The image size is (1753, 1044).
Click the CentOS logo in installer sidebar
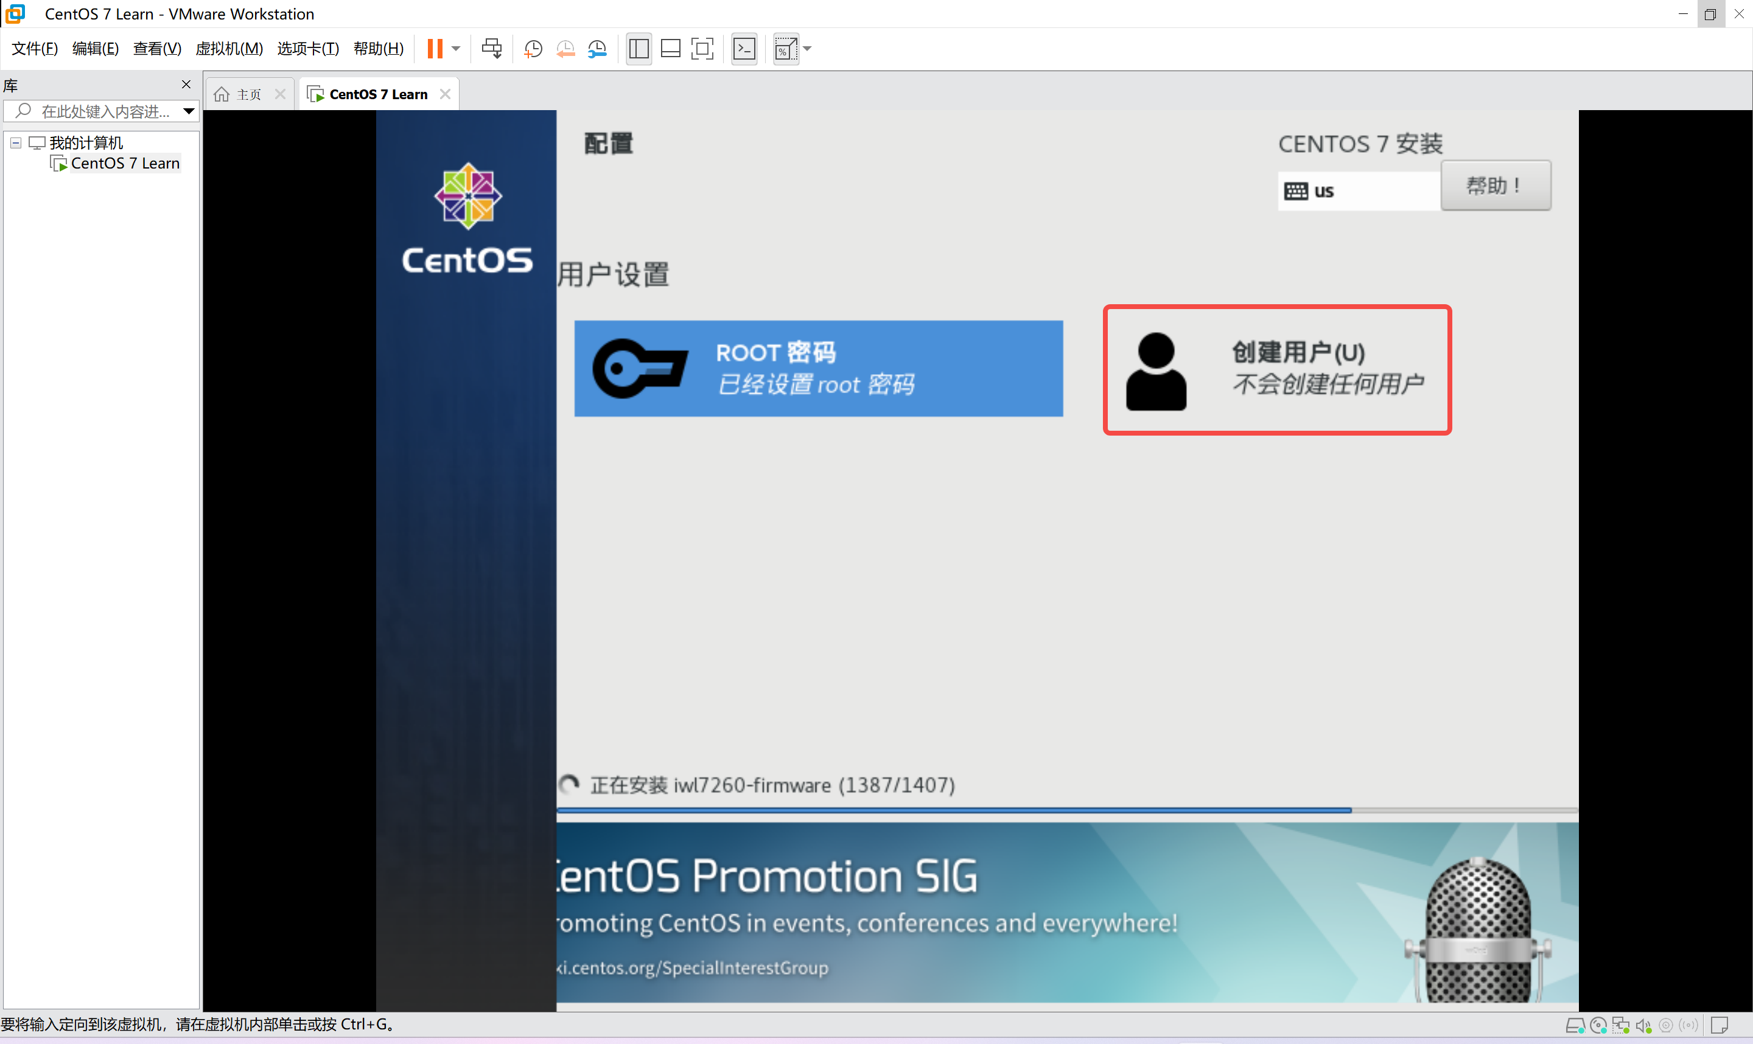point(467,218)
